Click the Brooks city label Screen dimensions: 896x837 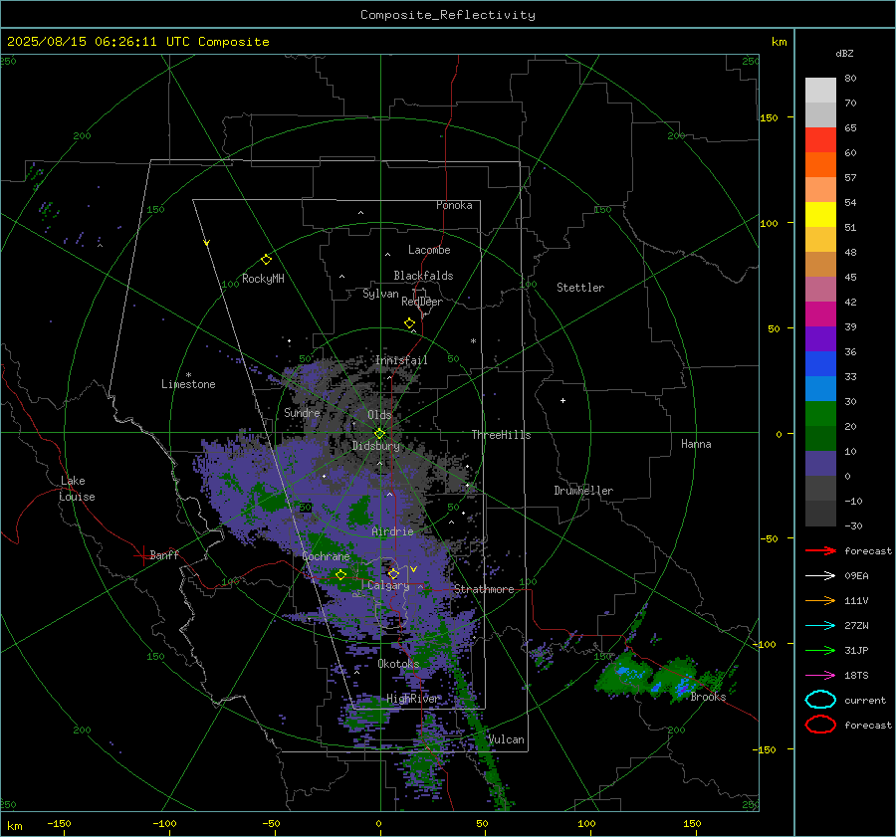click(708, 697)
